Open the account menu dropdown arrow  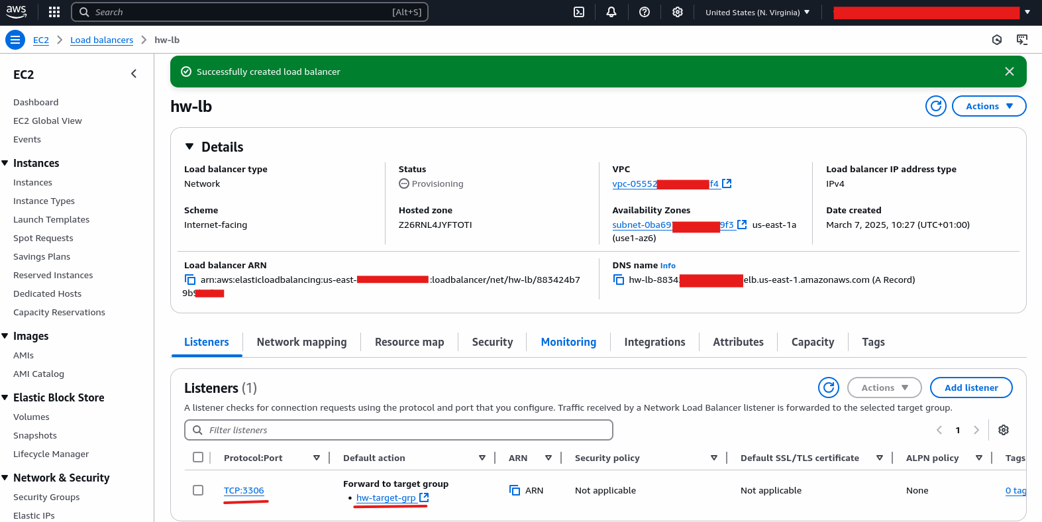(1027, 12)
